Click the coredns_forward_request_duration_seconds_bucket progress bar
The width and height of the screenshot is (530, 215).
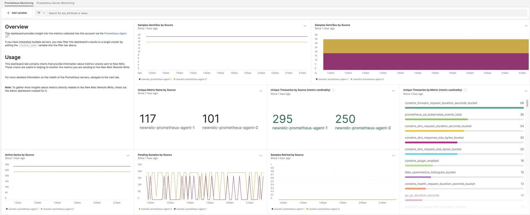point(464,108)
